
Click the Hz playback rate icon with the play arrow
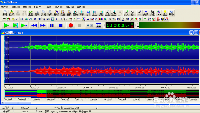tap(141, 19)
